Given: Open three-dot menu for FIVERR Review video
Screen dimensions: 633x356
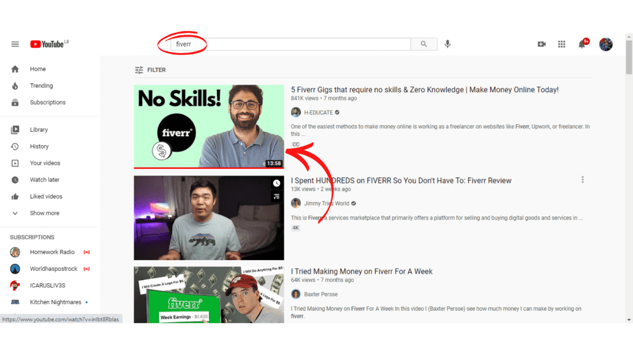Looking at the screenshot, I should point(582,180).
